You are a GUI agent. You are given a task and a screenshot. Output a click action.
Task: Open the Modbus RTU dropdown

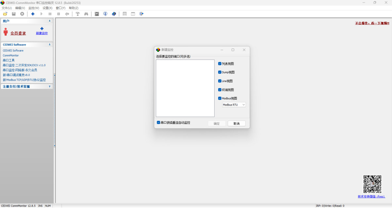[x=234, y=105]
